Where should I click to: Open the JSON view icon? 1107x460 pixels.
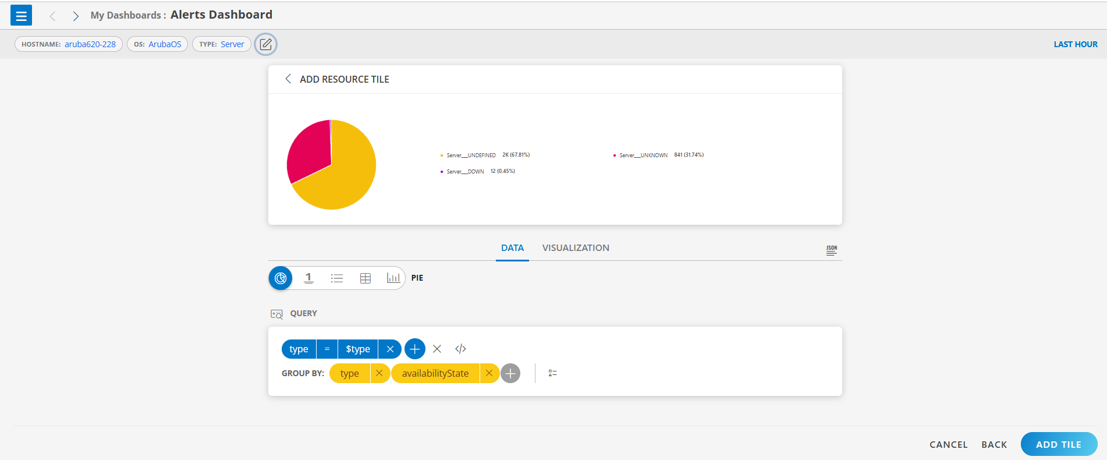pos(831,250)
